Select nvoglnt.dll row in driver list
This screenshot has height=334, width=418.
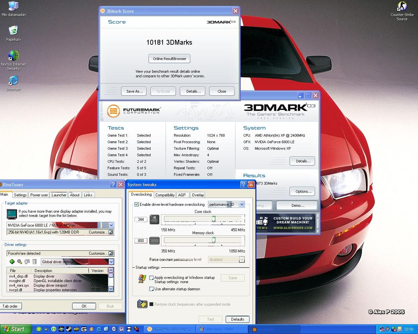[57, 281]
